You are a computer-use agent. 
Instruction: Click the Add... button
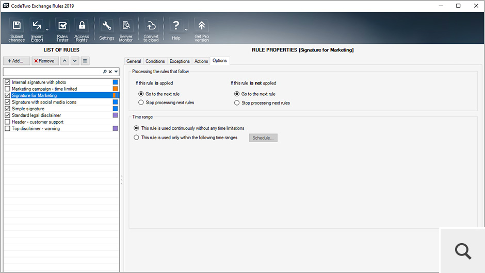[16, 61]
